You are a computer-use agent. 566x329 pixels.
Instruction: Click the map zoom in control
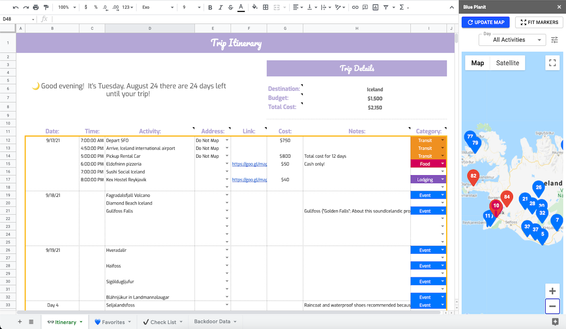pyautogui.click(x=552, y=291)
